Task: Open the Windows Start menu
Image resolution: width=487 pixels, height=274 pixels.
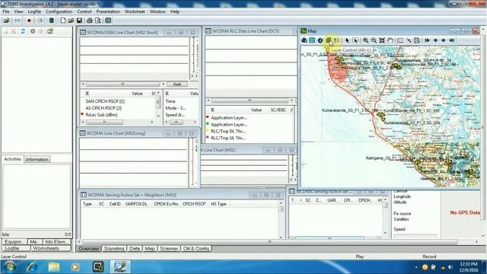Action: click(x=9, y=266)
